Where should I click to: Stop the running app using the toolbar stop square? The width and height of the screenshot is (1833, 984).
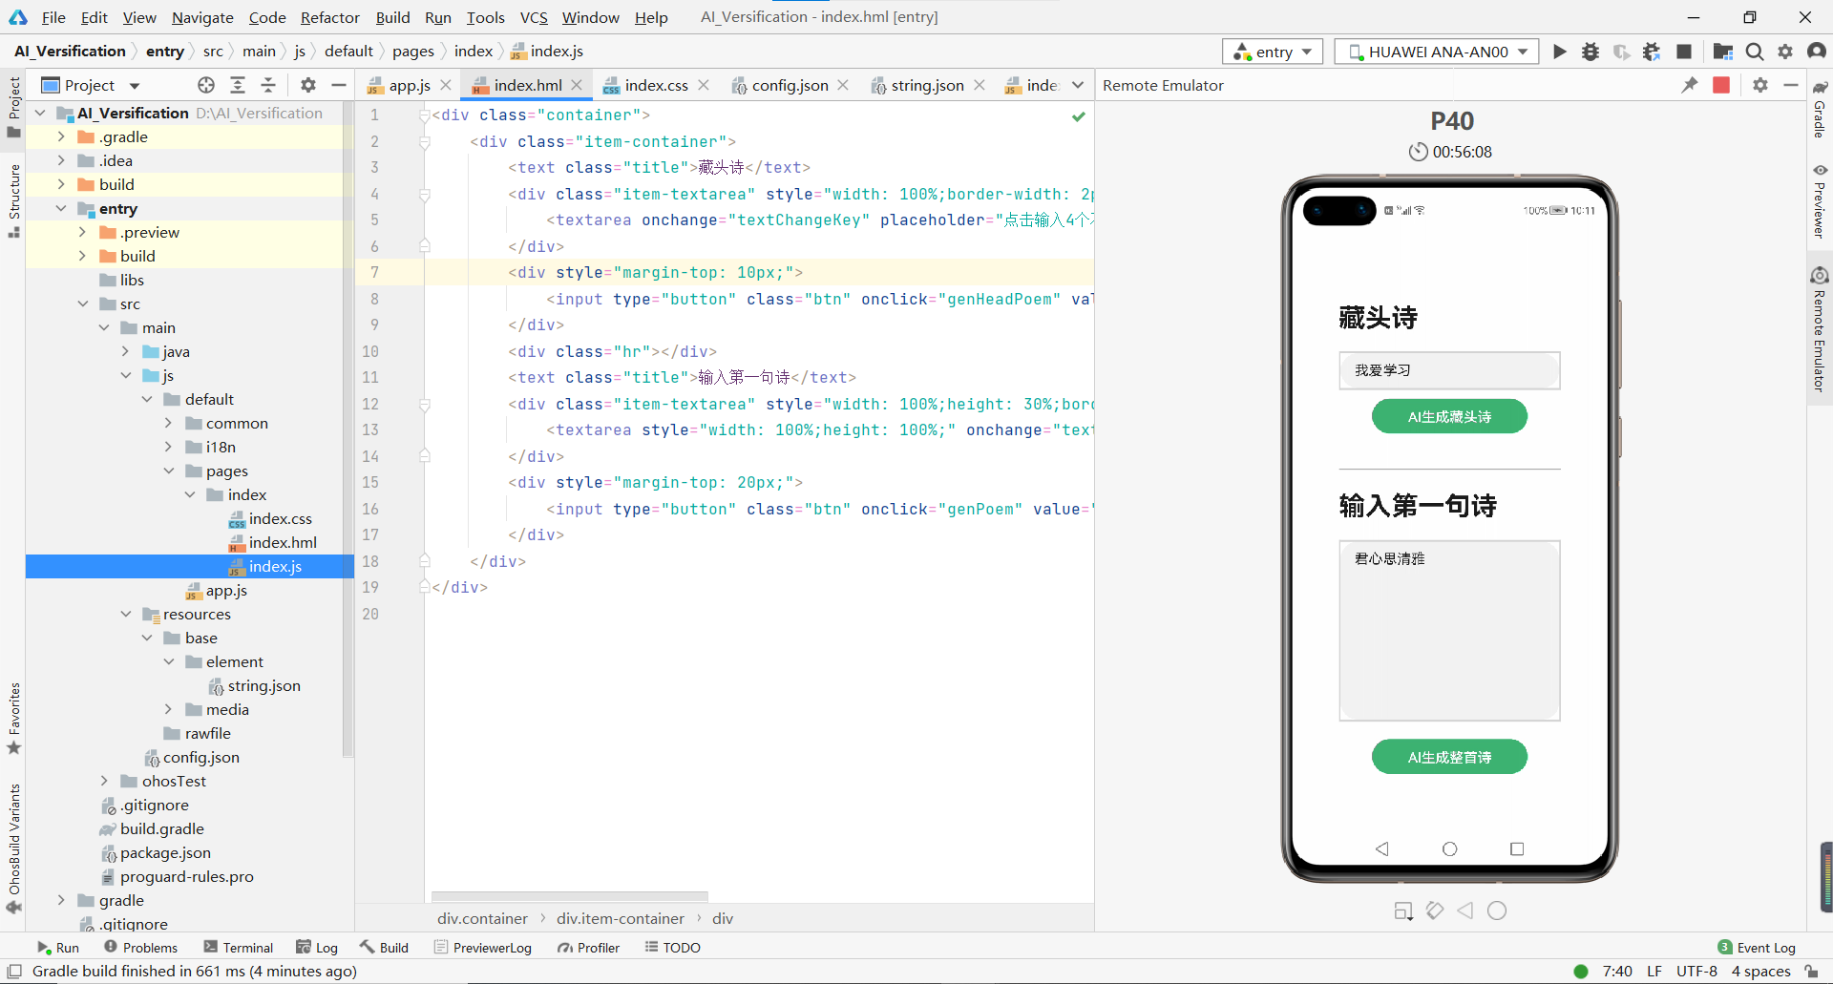(x=1684, y=52)
